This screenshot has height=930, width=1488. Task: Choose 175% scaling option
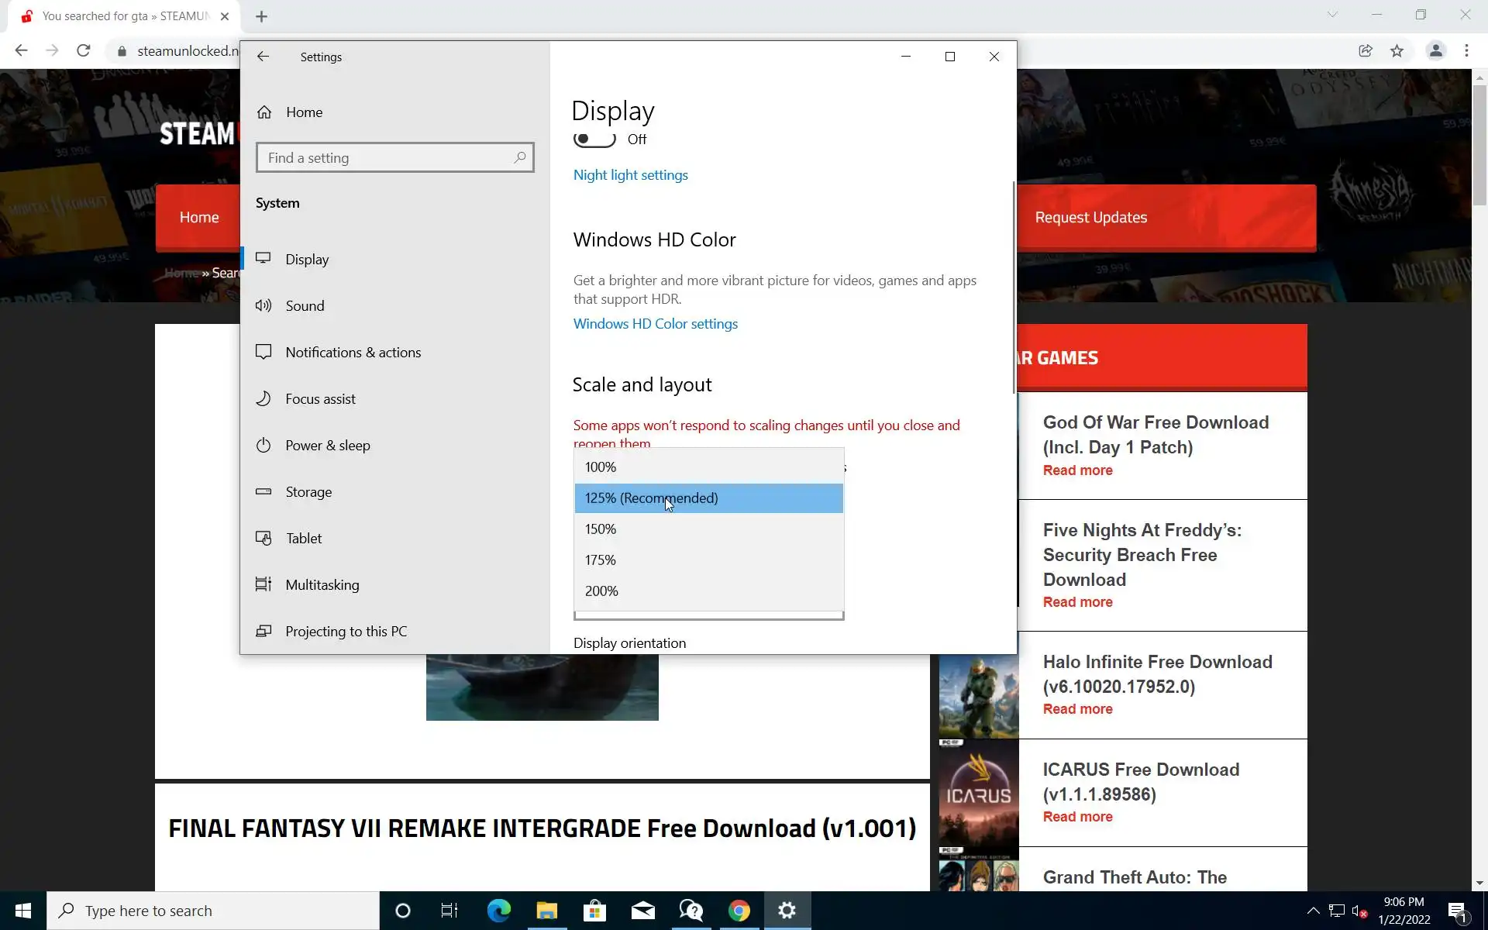coord(601,560)
